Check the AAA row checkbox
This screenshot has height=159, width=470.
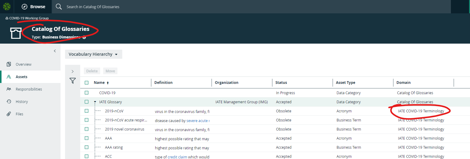[87, 138]
